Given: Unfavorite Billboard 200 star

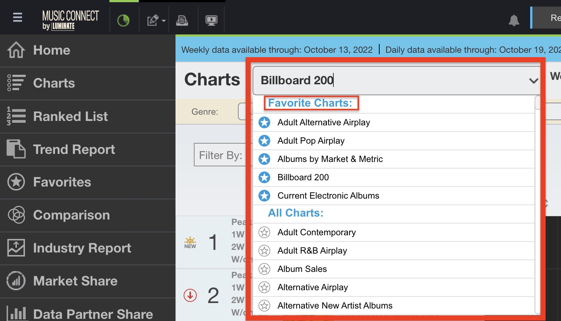Looking at the screenshot, I should point(264,177).
